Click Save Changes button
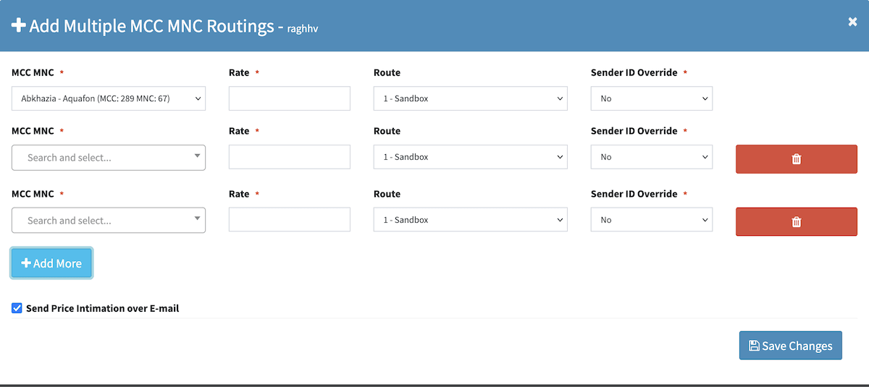This screenshot has height=387, width=869. (x=790, y=346)
